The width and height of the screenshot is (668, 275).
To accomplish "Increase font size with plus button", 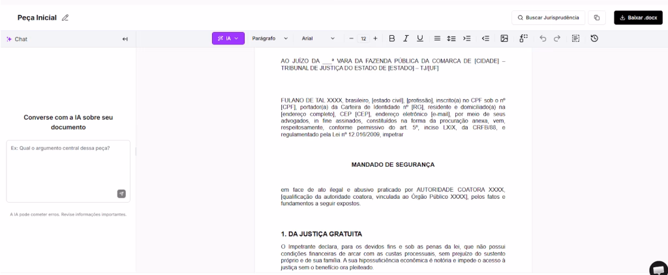I will click(375, 38).
